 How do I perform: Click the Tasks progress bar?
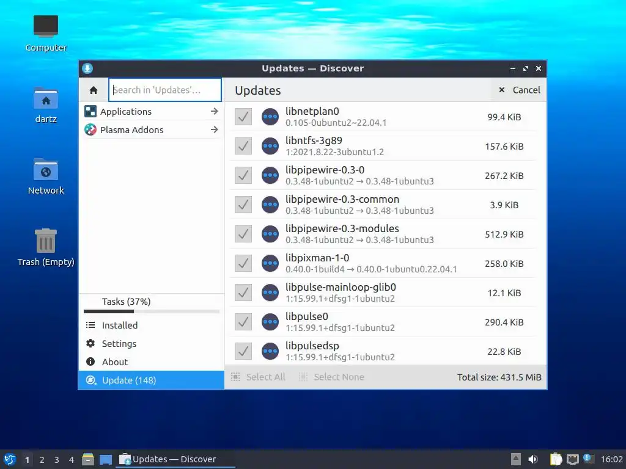152,311
